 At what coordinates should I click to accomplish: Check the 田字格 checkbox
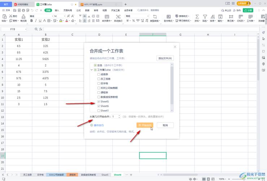99,83
